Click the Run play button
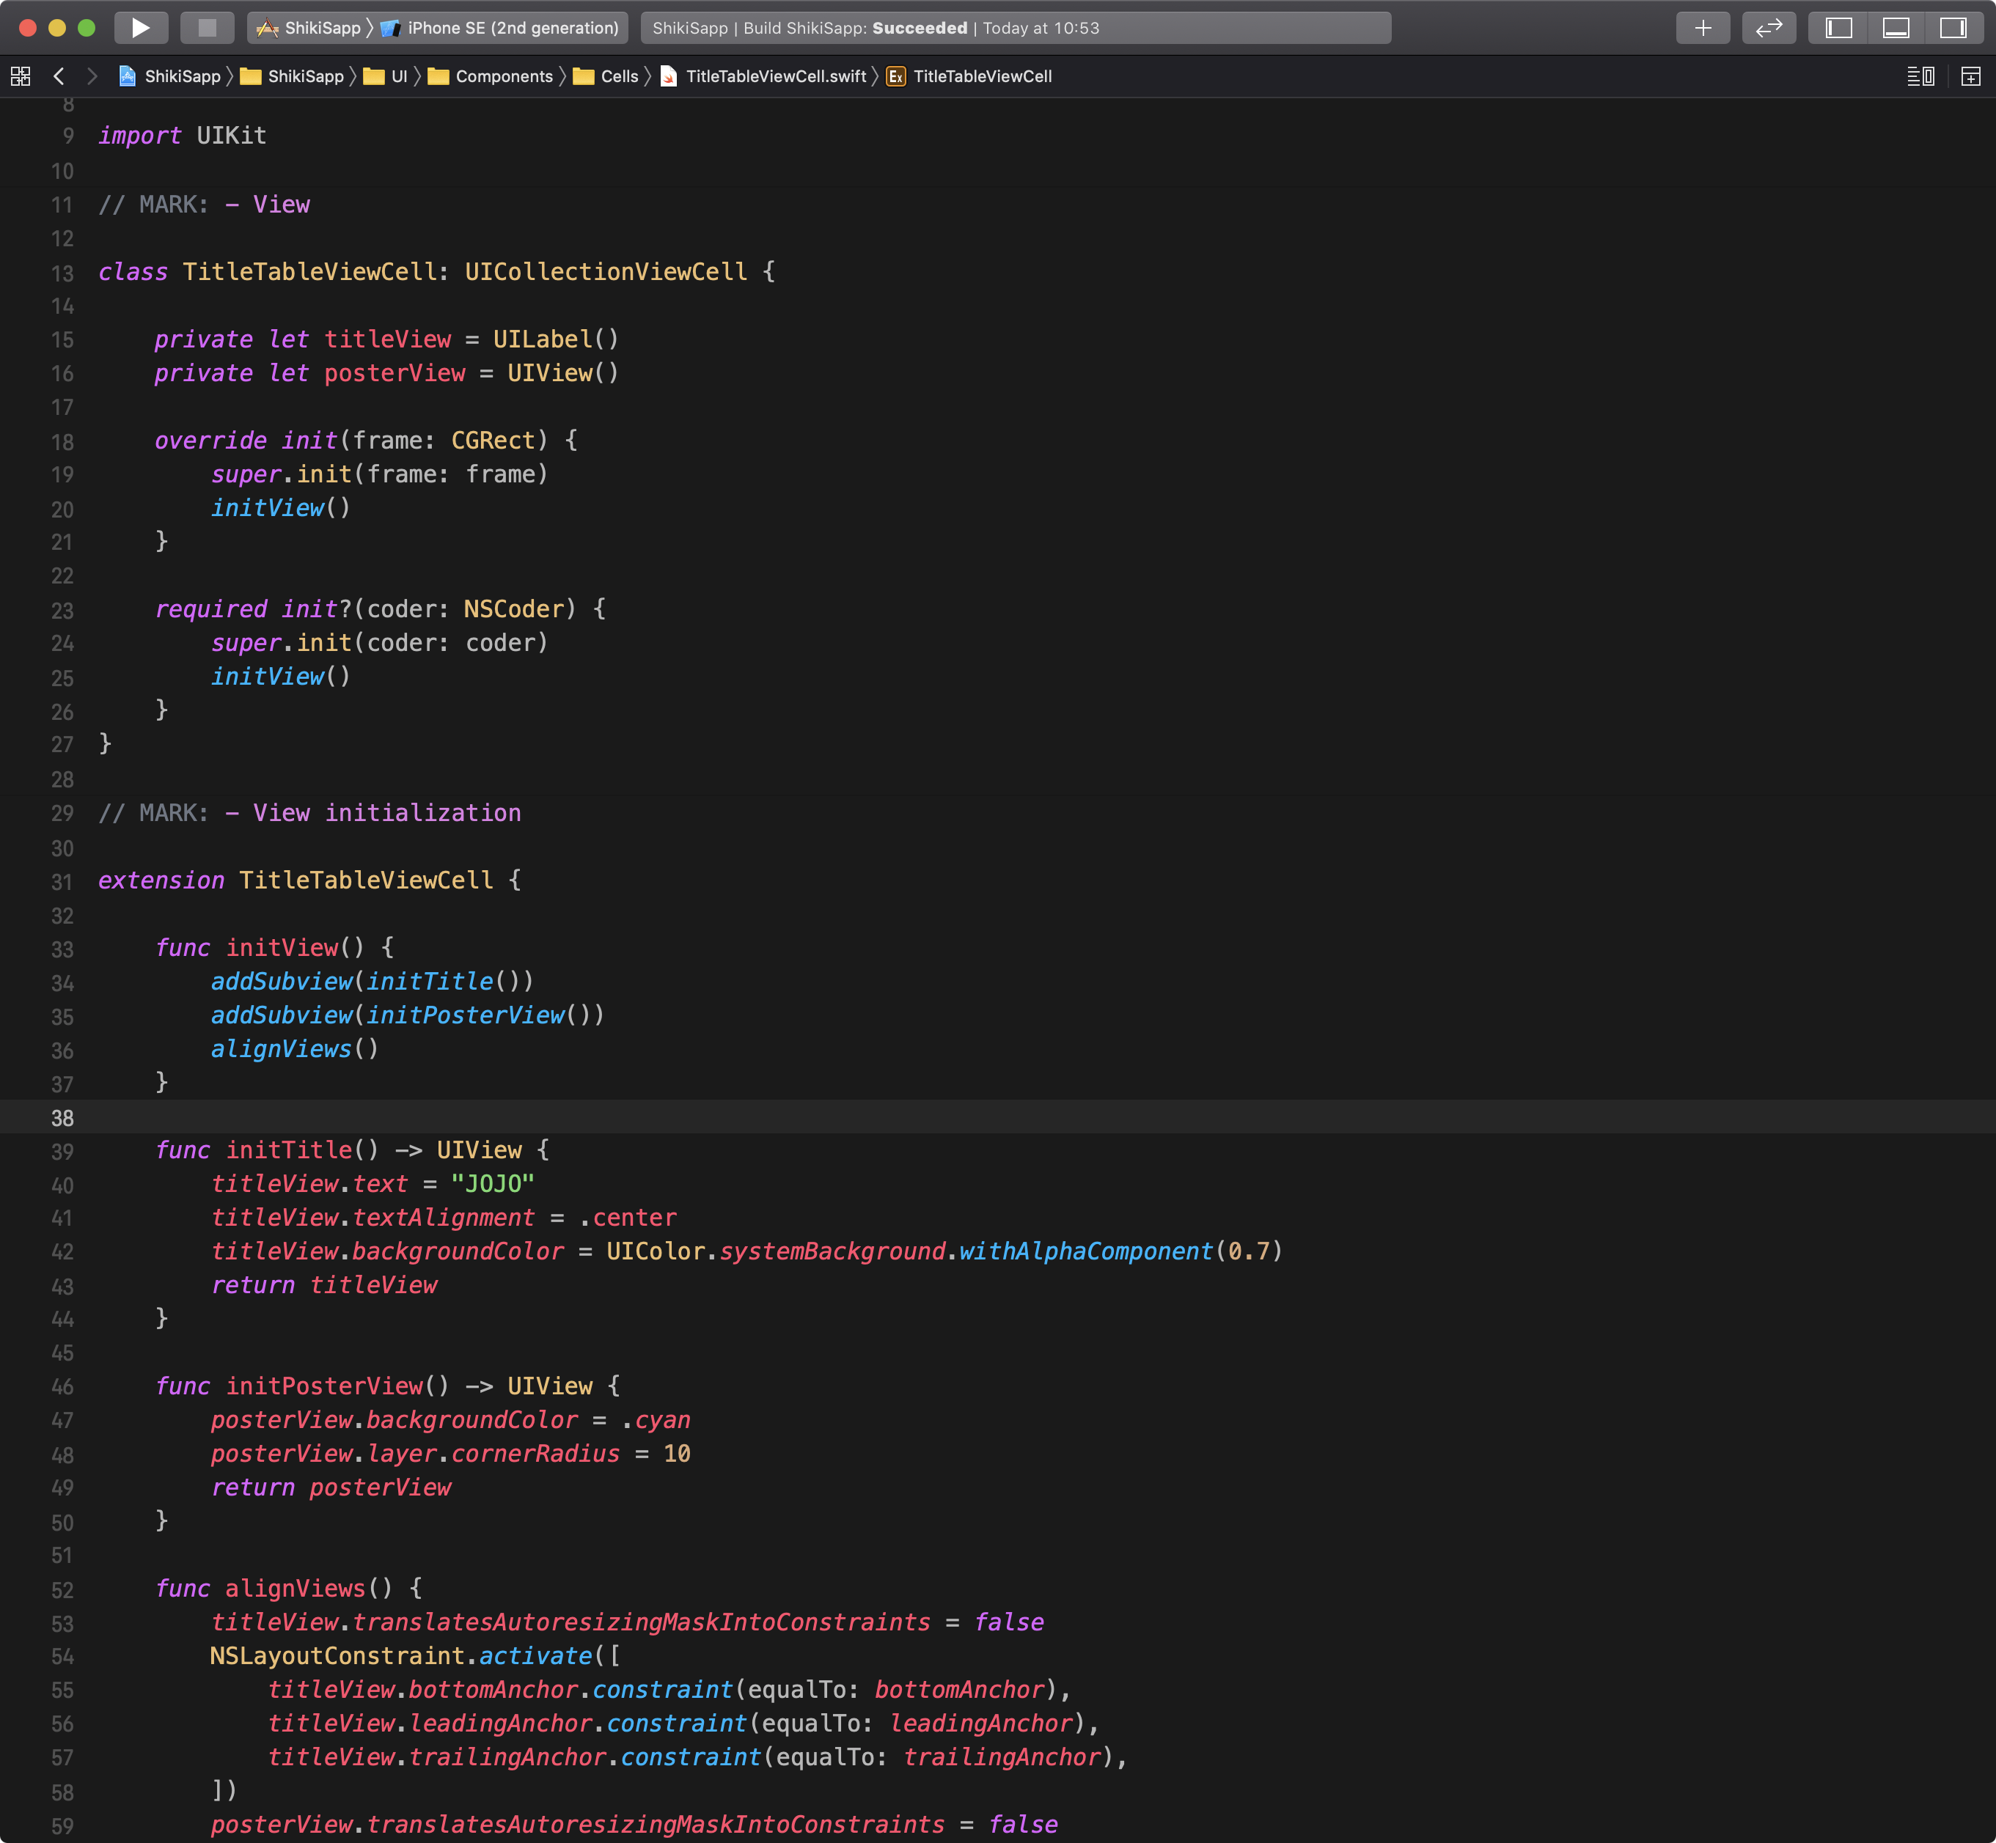This screenshot has height=1843, width=1996. (141, 28)
